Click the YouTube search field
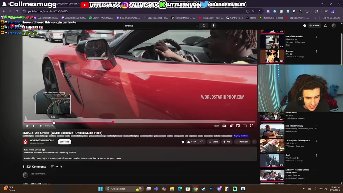The height and width of the screenshot is (193, 343). 159,26
